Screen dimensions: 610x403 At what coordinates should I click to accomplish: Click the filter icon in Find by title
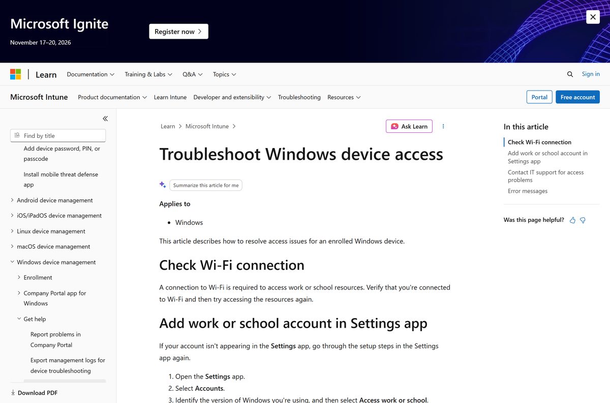coord(18,135)
